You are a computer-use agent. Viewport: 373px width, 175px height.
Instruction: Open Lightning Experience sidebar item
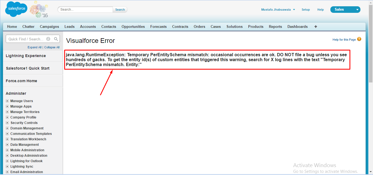point(26,56)
